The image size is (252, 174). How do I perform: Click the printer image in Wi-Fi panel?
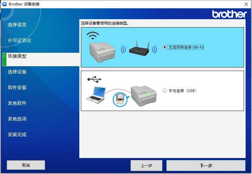pyautogui.click(x=102, y=52)
